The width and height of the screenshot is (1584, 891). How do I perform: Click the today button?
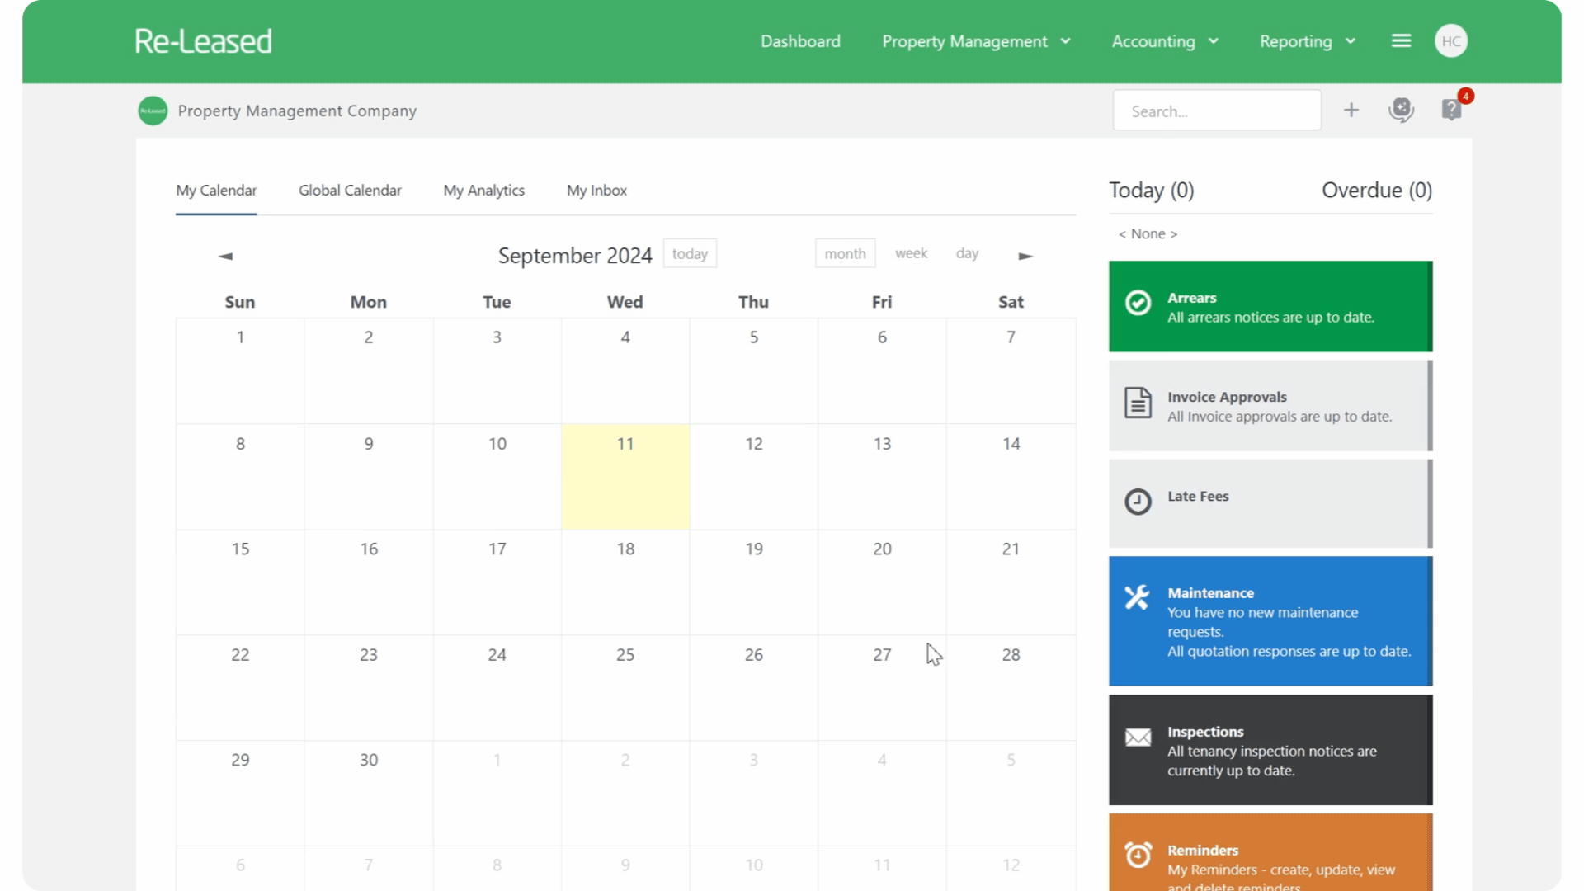click(690, 254)
